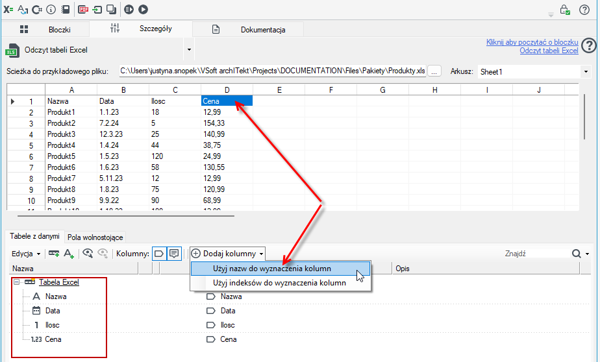Image resolution: width=600 pixels, height=362 pixels.
Task: Open the small overflow arrow left of the padlock
Action: coord(551,15)
